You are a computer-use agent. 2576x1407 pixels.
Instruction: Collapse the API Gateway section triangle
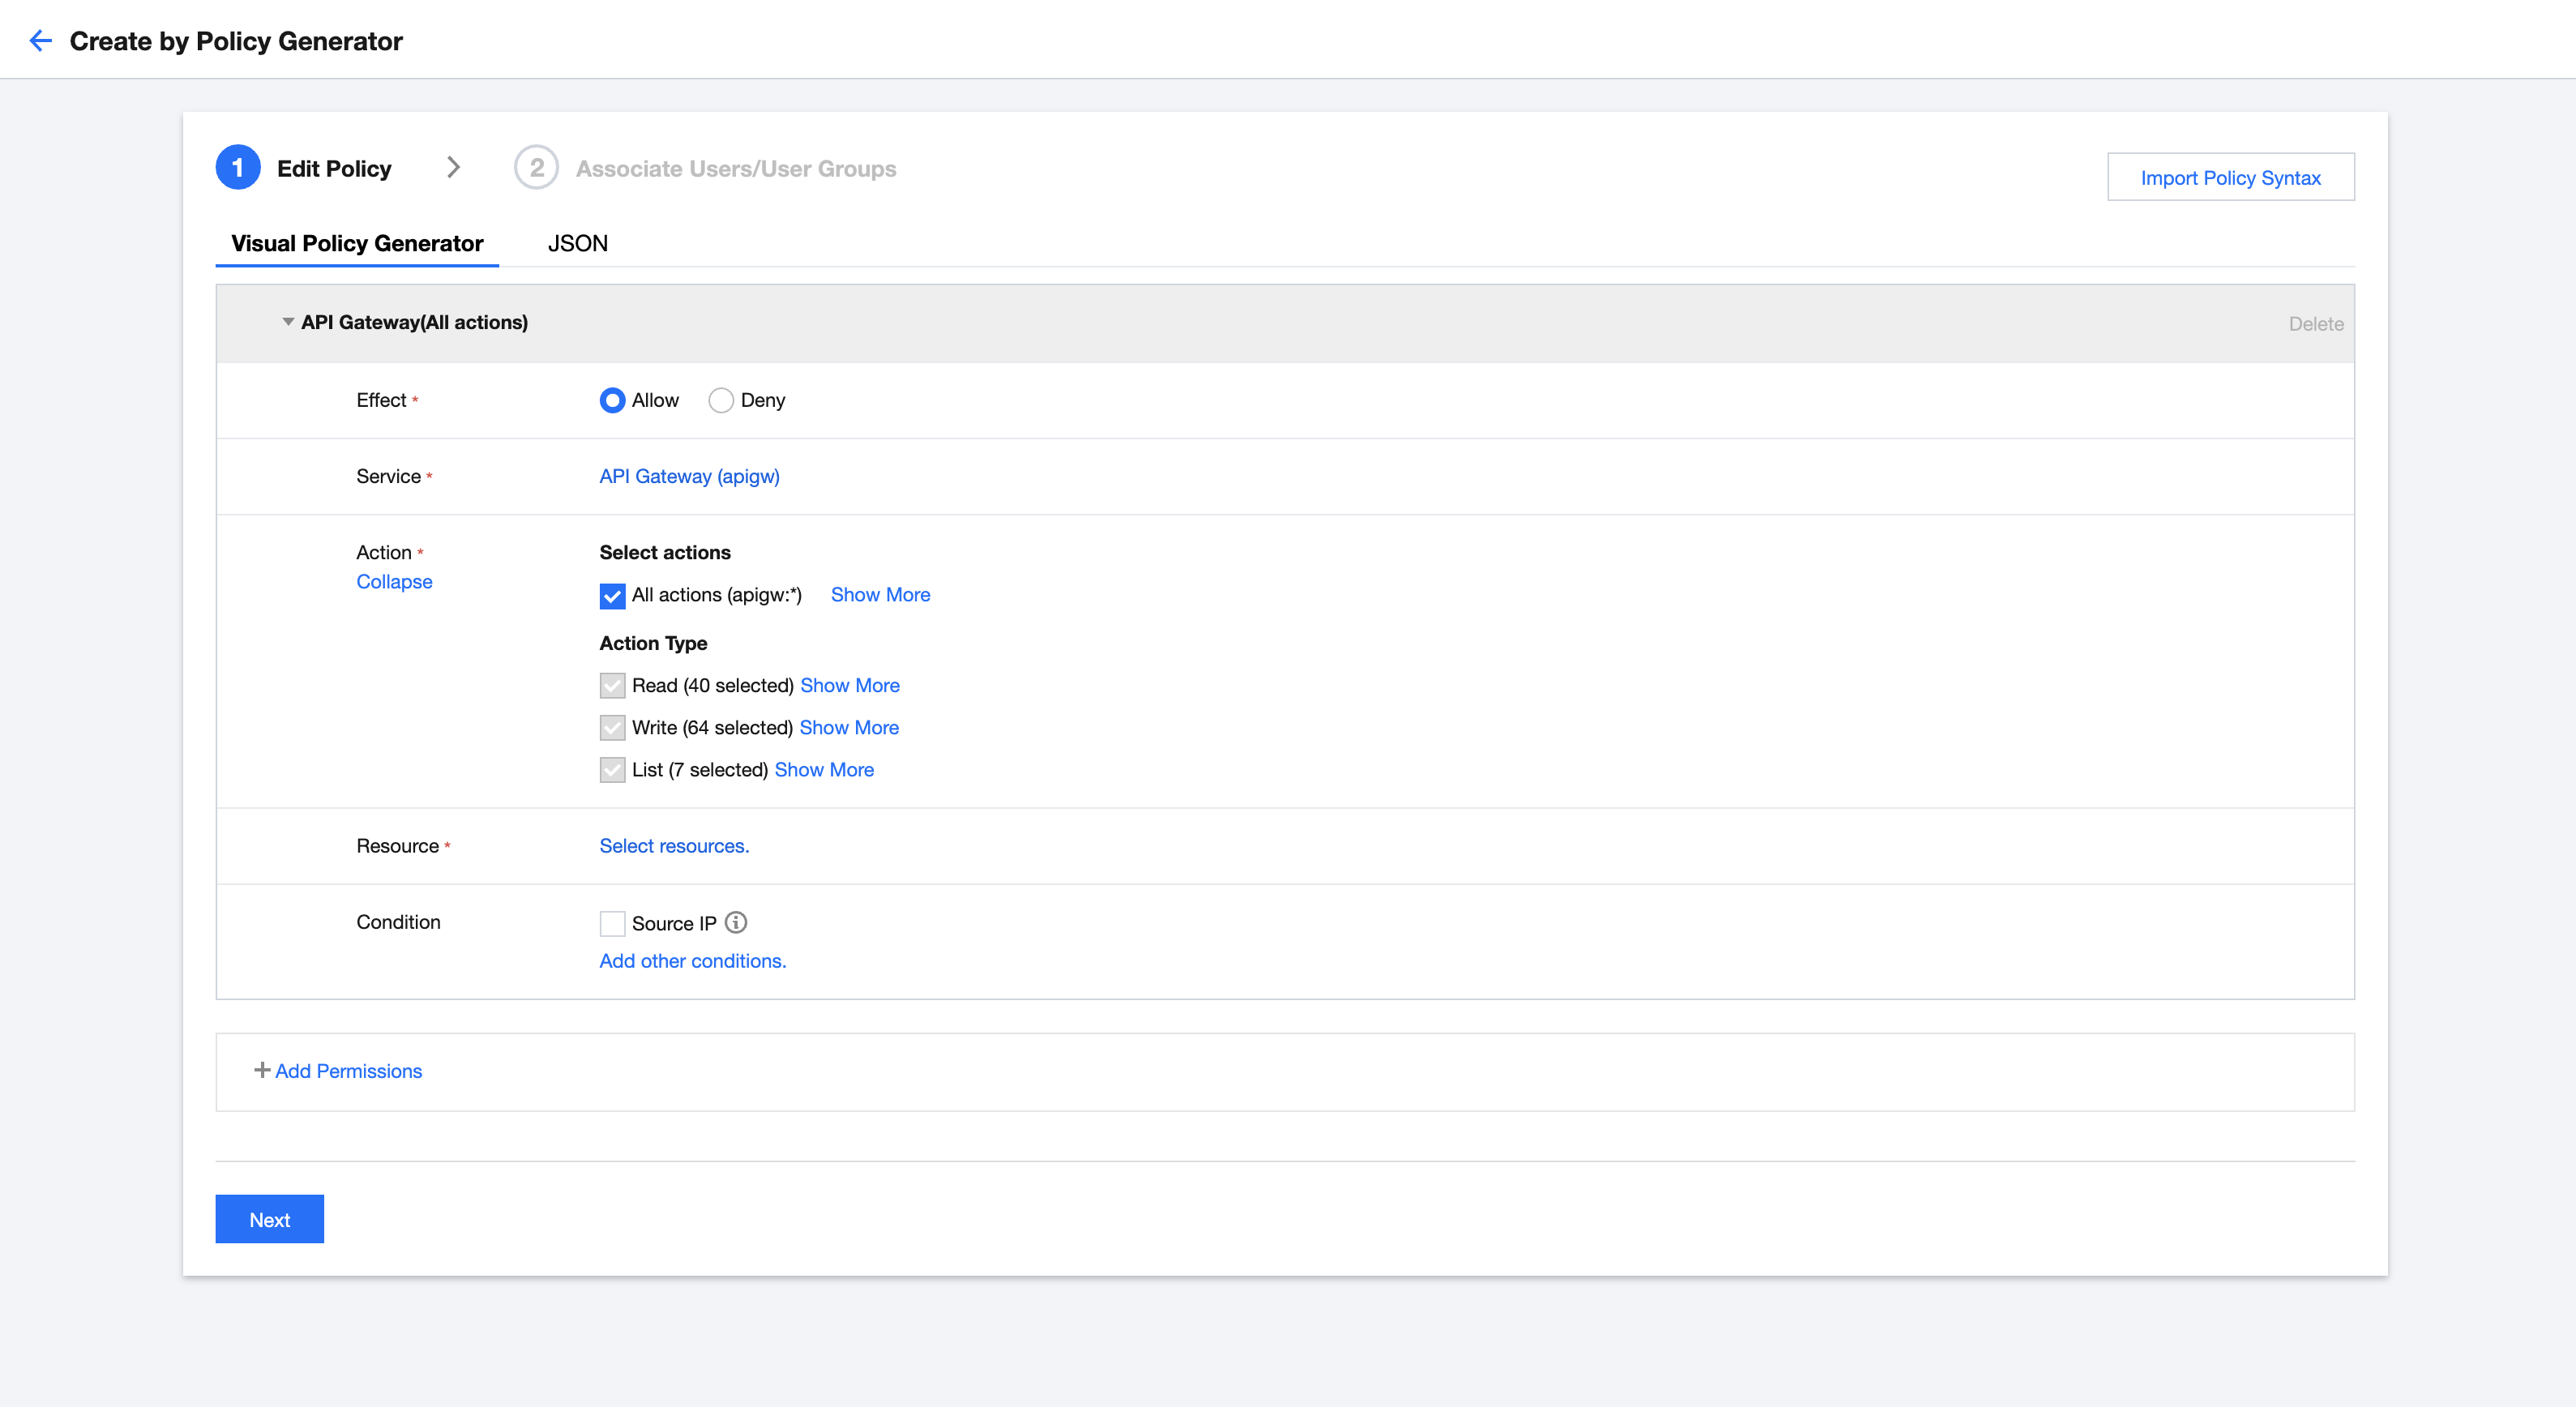[x=288, y=322]
